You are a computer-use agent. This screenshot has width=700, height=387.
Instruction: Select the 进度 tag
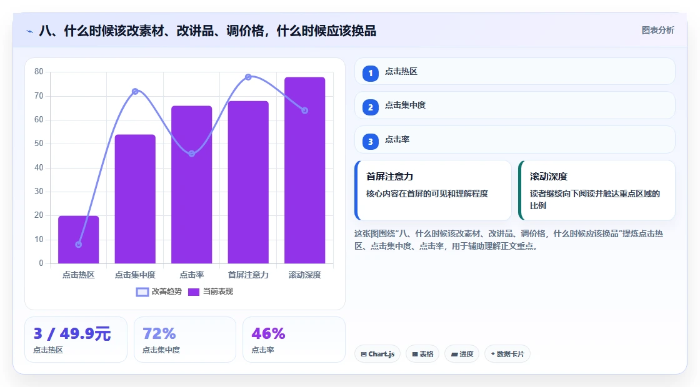tap(462, 354)
